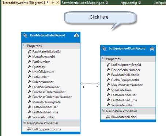166x136 pixels.
Task: Click the wrench icon beside LabelSerialNumber
Action: click(x=29, y=87)
